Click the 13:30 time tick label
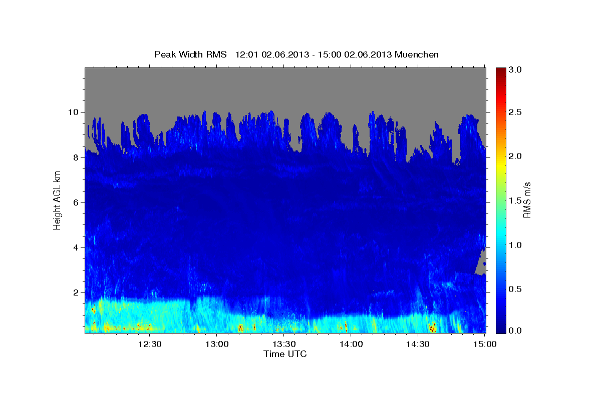Screen dimensions: 601x400 tap(284, 344)
